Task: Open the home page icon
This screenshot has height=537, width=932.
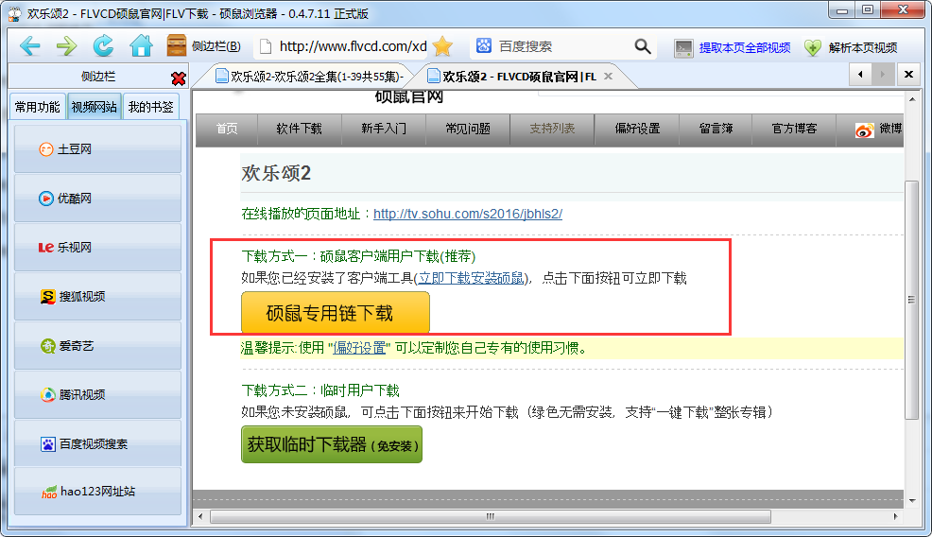Action: (141, 45)
